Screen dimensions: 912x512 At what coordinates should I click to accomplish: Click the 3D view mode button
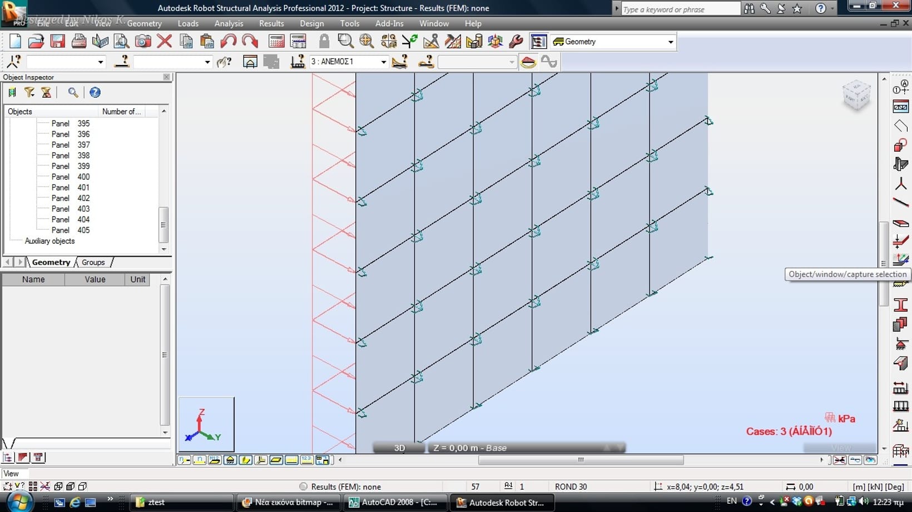[x=399, y=448]
